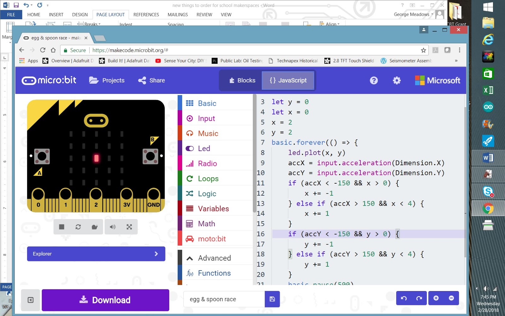
Task: Expand the Explorer panel
Action: 96,254
